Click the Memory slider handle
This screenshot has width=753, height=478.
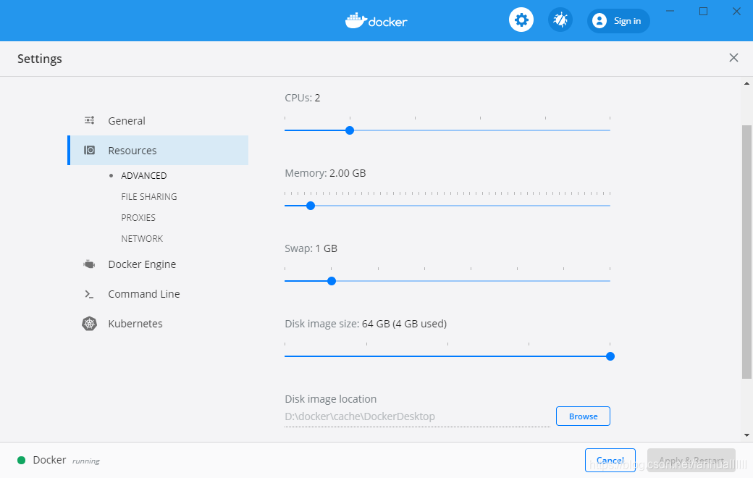[311, 206]
